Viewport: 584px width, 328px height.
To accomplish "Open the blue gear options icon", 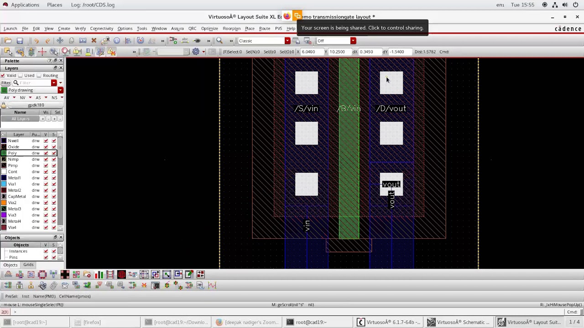I will (x=196, y=51).
